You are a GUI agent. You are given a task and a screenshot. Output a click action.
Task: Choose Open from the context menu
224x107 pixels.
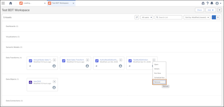tap(159, 65)
